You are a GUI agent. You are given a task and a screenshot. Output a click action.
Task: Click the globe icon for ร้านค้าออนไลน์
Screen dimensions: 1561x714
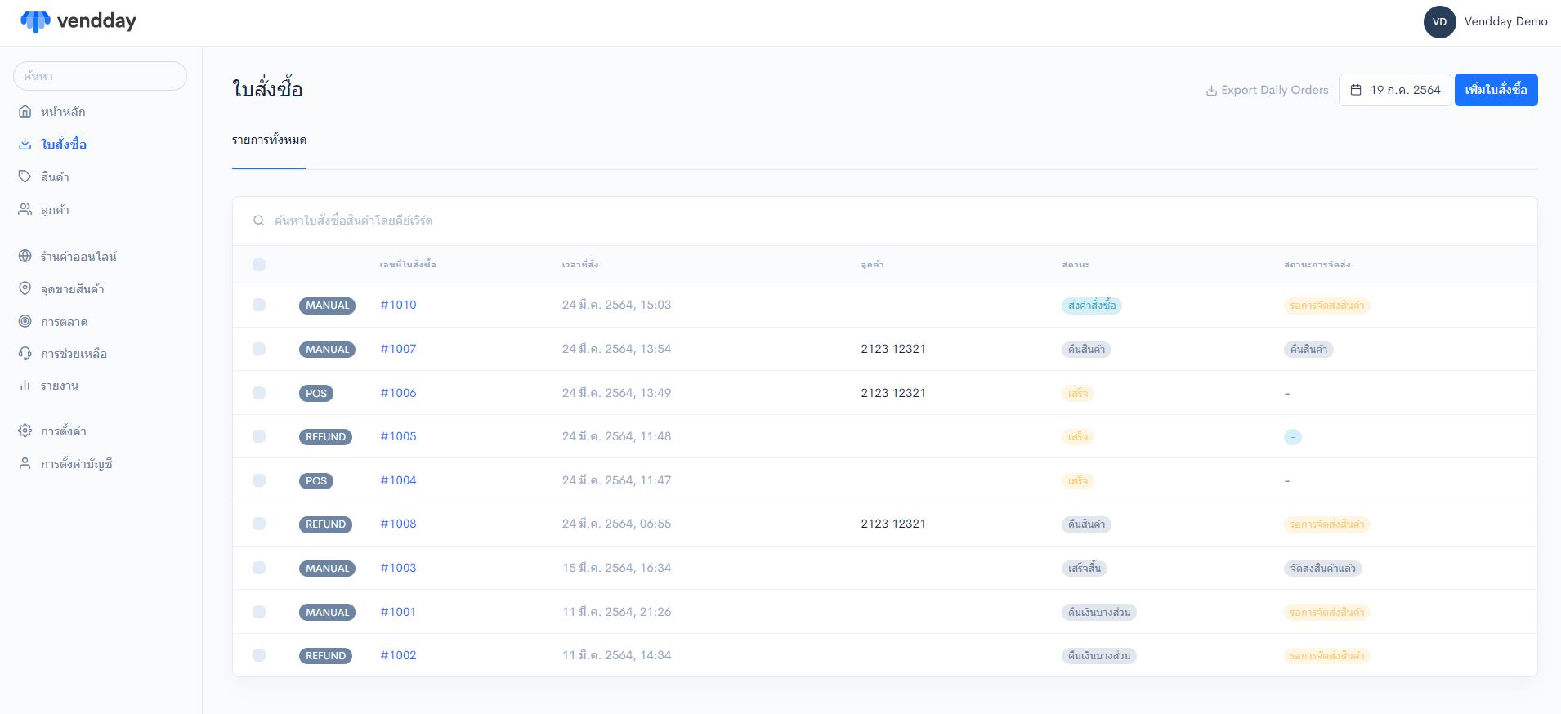tap(25, 256)
